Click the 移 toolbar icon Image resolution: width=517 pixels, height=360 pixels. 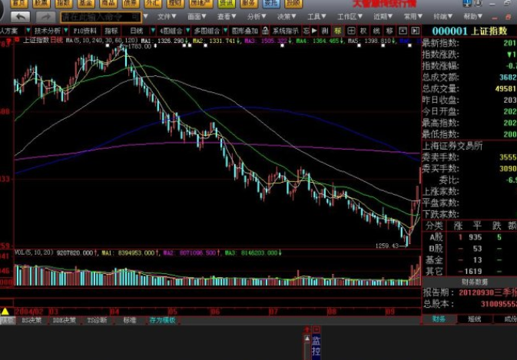coord(389,31)
